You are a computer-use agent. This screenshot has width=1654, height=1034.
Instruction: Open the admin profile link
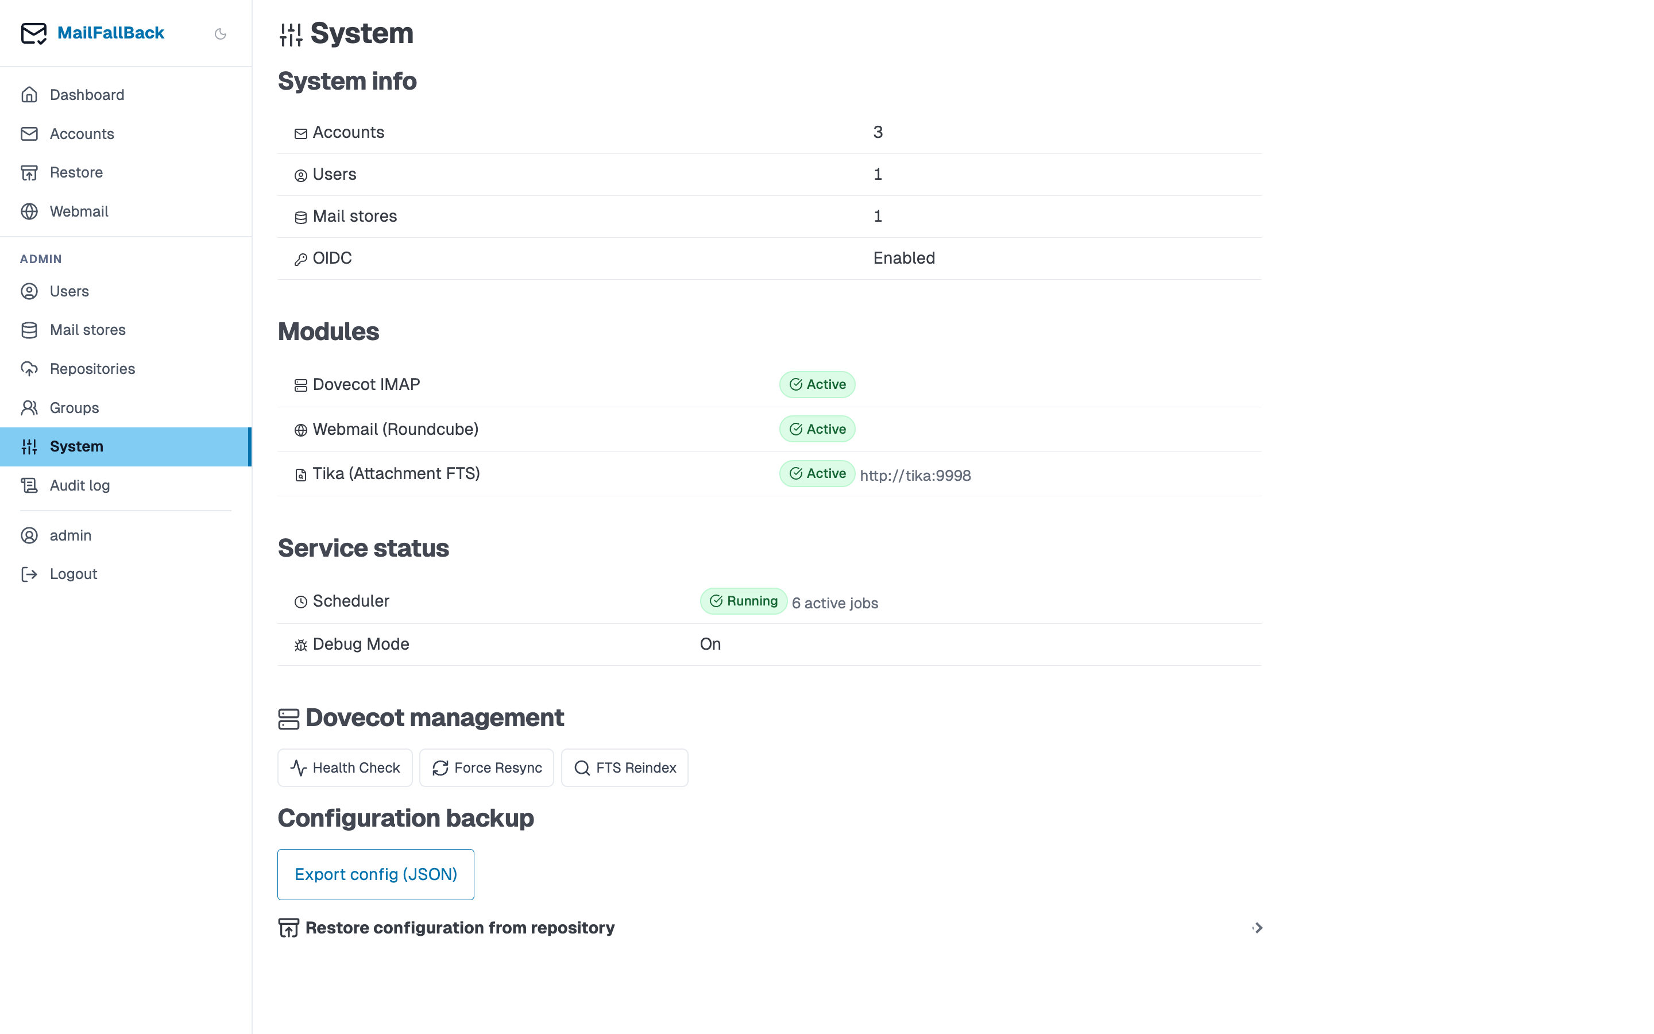[x=126, y=535]
